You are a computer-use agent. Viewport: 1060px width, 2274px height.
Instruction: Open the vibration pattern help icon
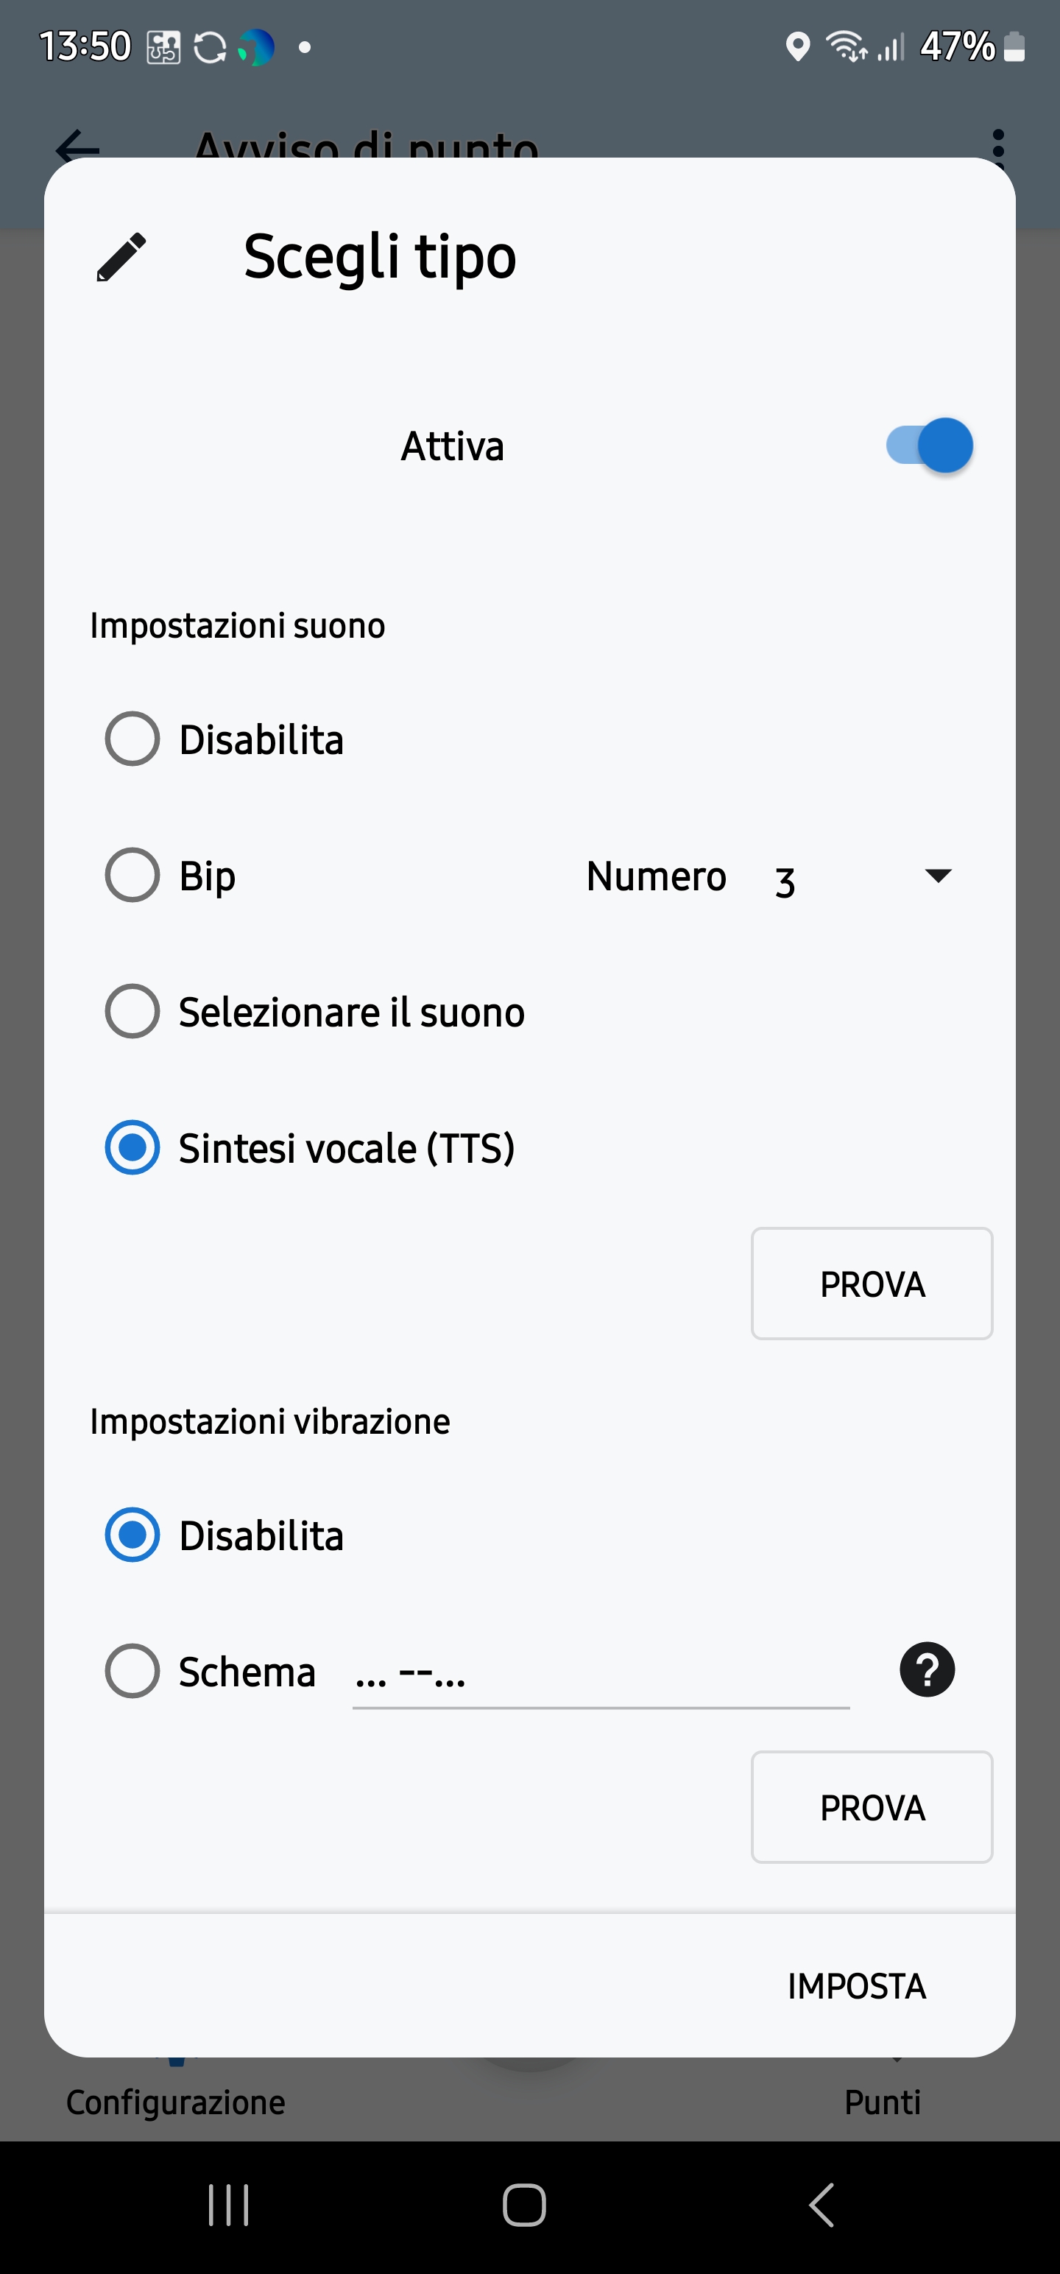coord(927,1670)
